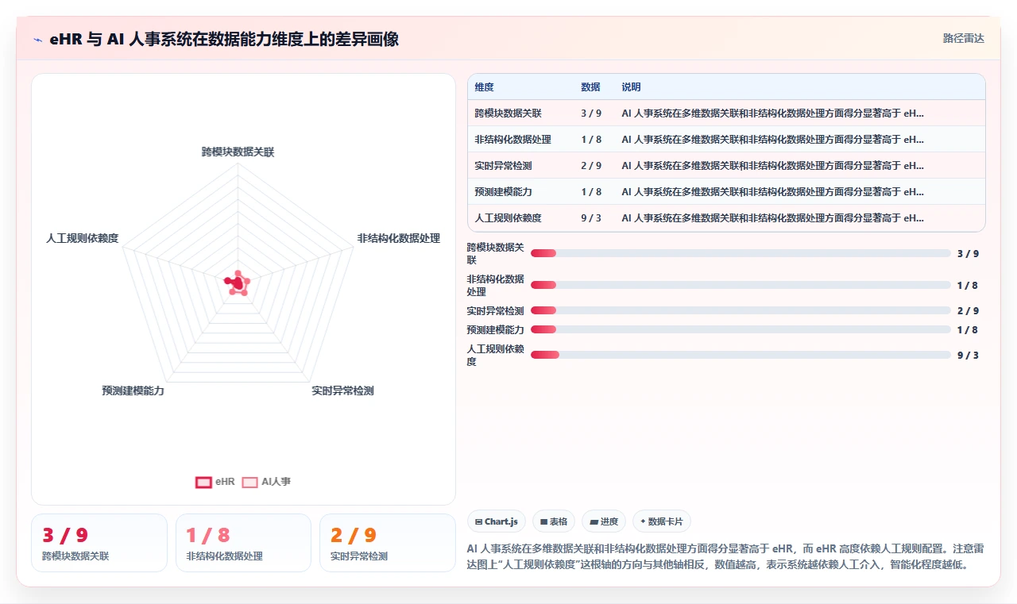Click the radar axis label 人工规则依赖度

click(83, 238)
